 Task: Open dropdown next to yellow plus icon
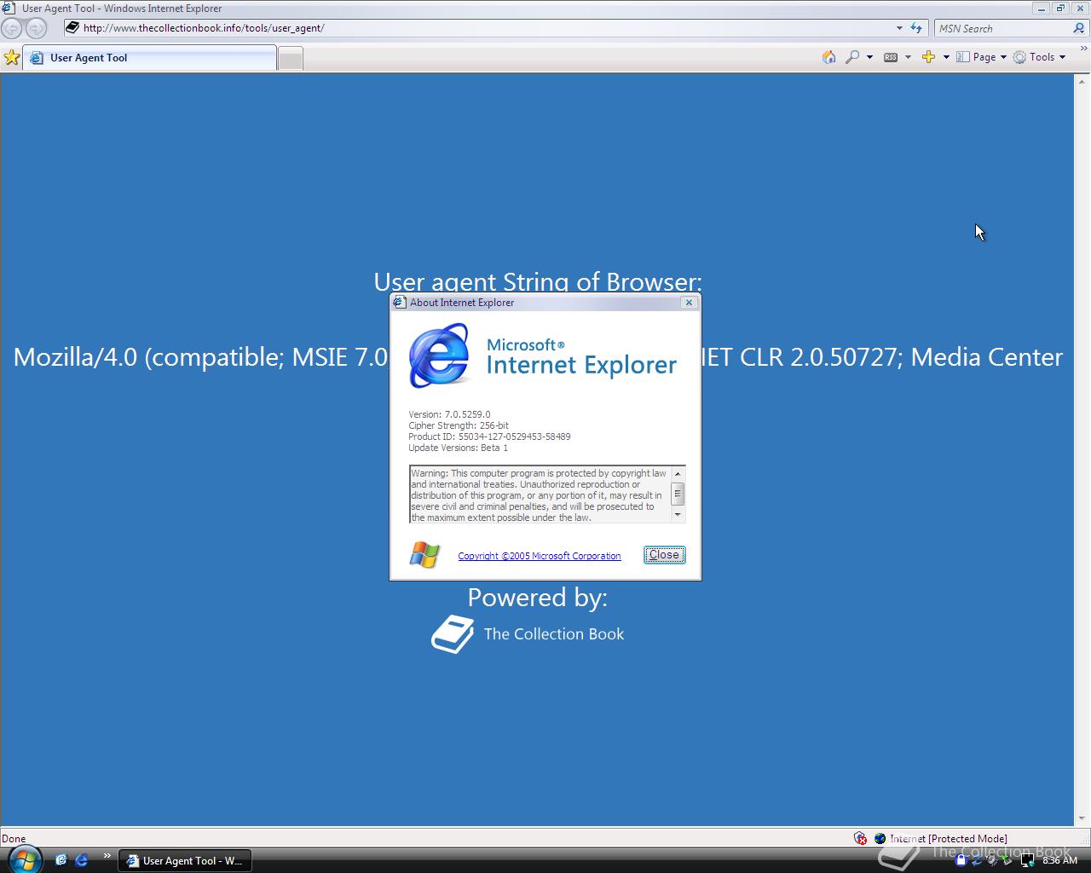pos(946,57)
